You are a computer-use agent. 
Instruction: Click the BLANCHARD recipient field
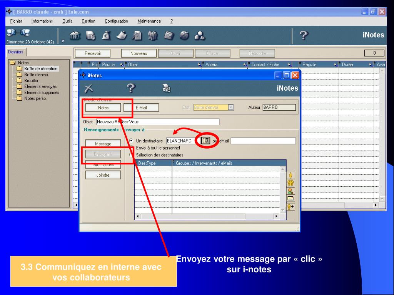(184, 141)
